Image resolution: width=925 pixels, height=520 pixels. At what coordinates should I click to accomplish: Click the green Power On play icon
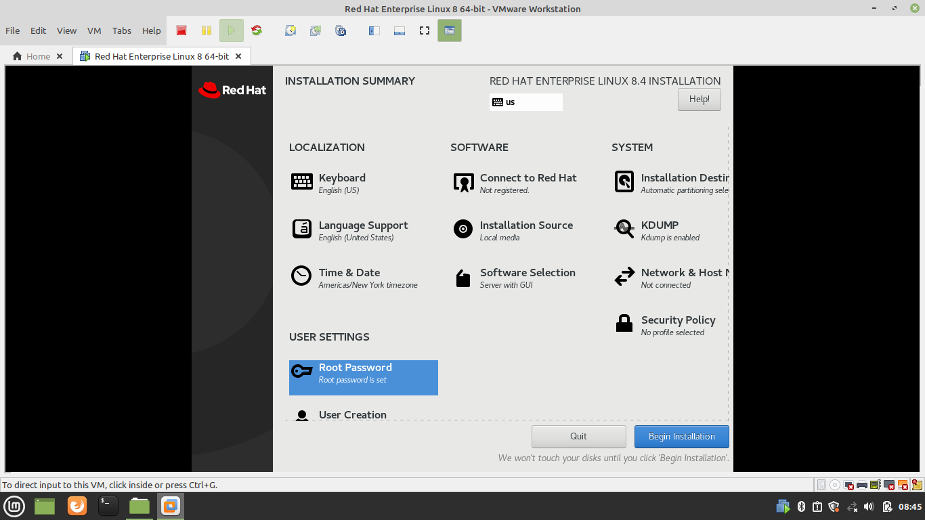[232, 30]
